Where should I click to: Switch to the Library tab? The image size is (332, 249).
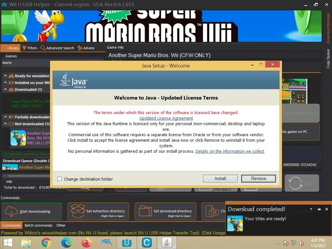tap(11, 48)
